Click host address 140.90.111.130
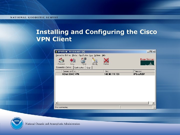 pyautogui.click(x=112, y=74)
